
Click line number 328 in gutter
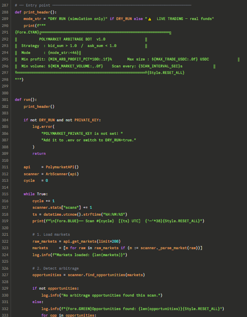click(5, 281)
